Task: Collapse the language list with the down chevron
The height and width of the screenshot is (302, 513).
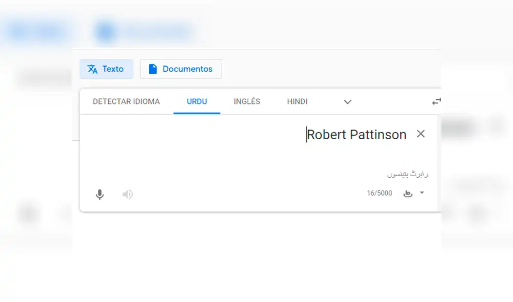Action: pos(347,102)
